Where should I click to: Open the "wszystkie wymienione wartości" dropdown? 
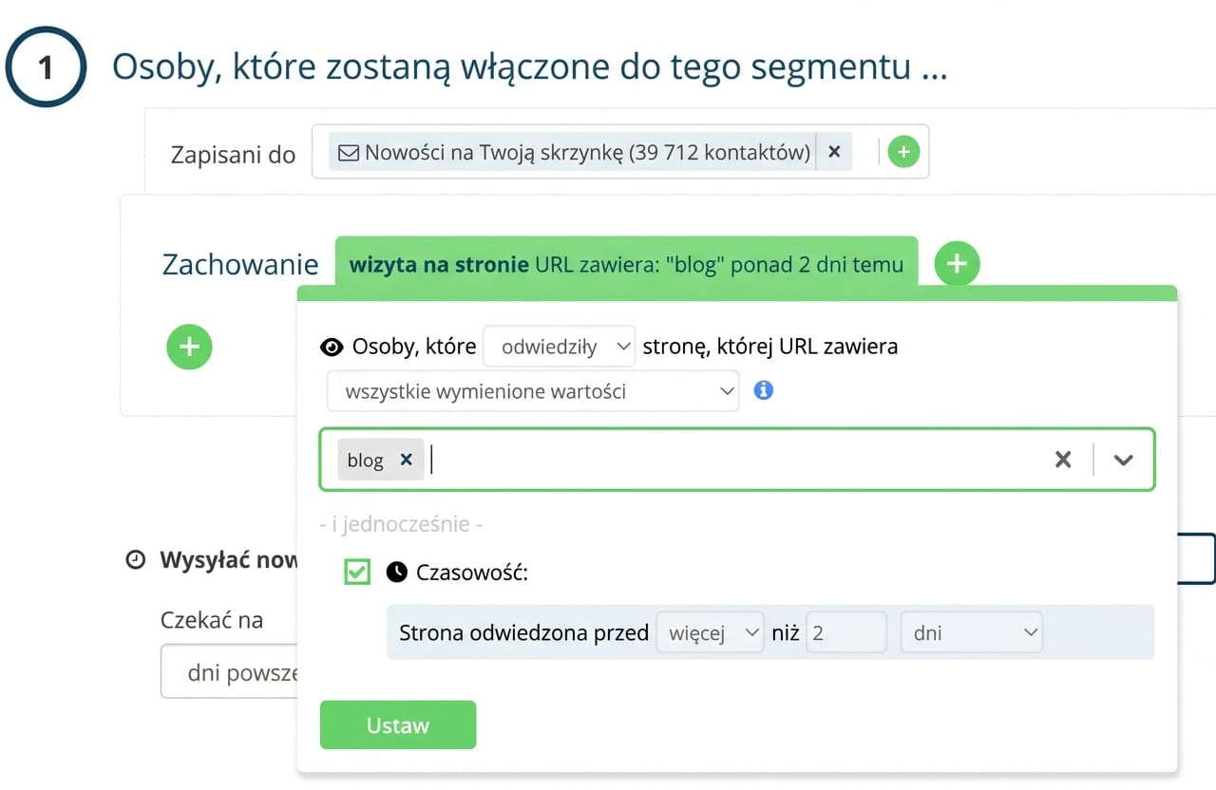click(532, 390)
